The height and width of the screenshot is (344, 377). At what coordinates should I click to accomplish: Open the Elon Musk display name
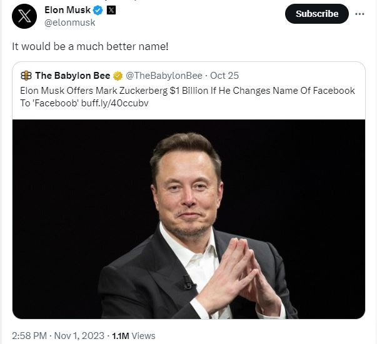pyautogui.click(x=68, y=11)
